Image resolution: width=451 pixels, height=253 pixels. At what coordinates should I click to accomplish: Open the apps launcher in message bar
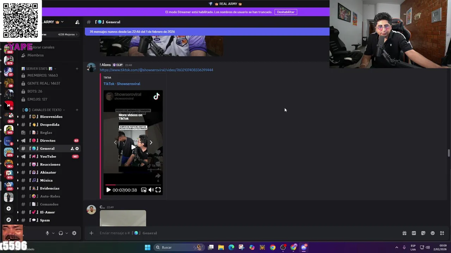tap(442, 233)
